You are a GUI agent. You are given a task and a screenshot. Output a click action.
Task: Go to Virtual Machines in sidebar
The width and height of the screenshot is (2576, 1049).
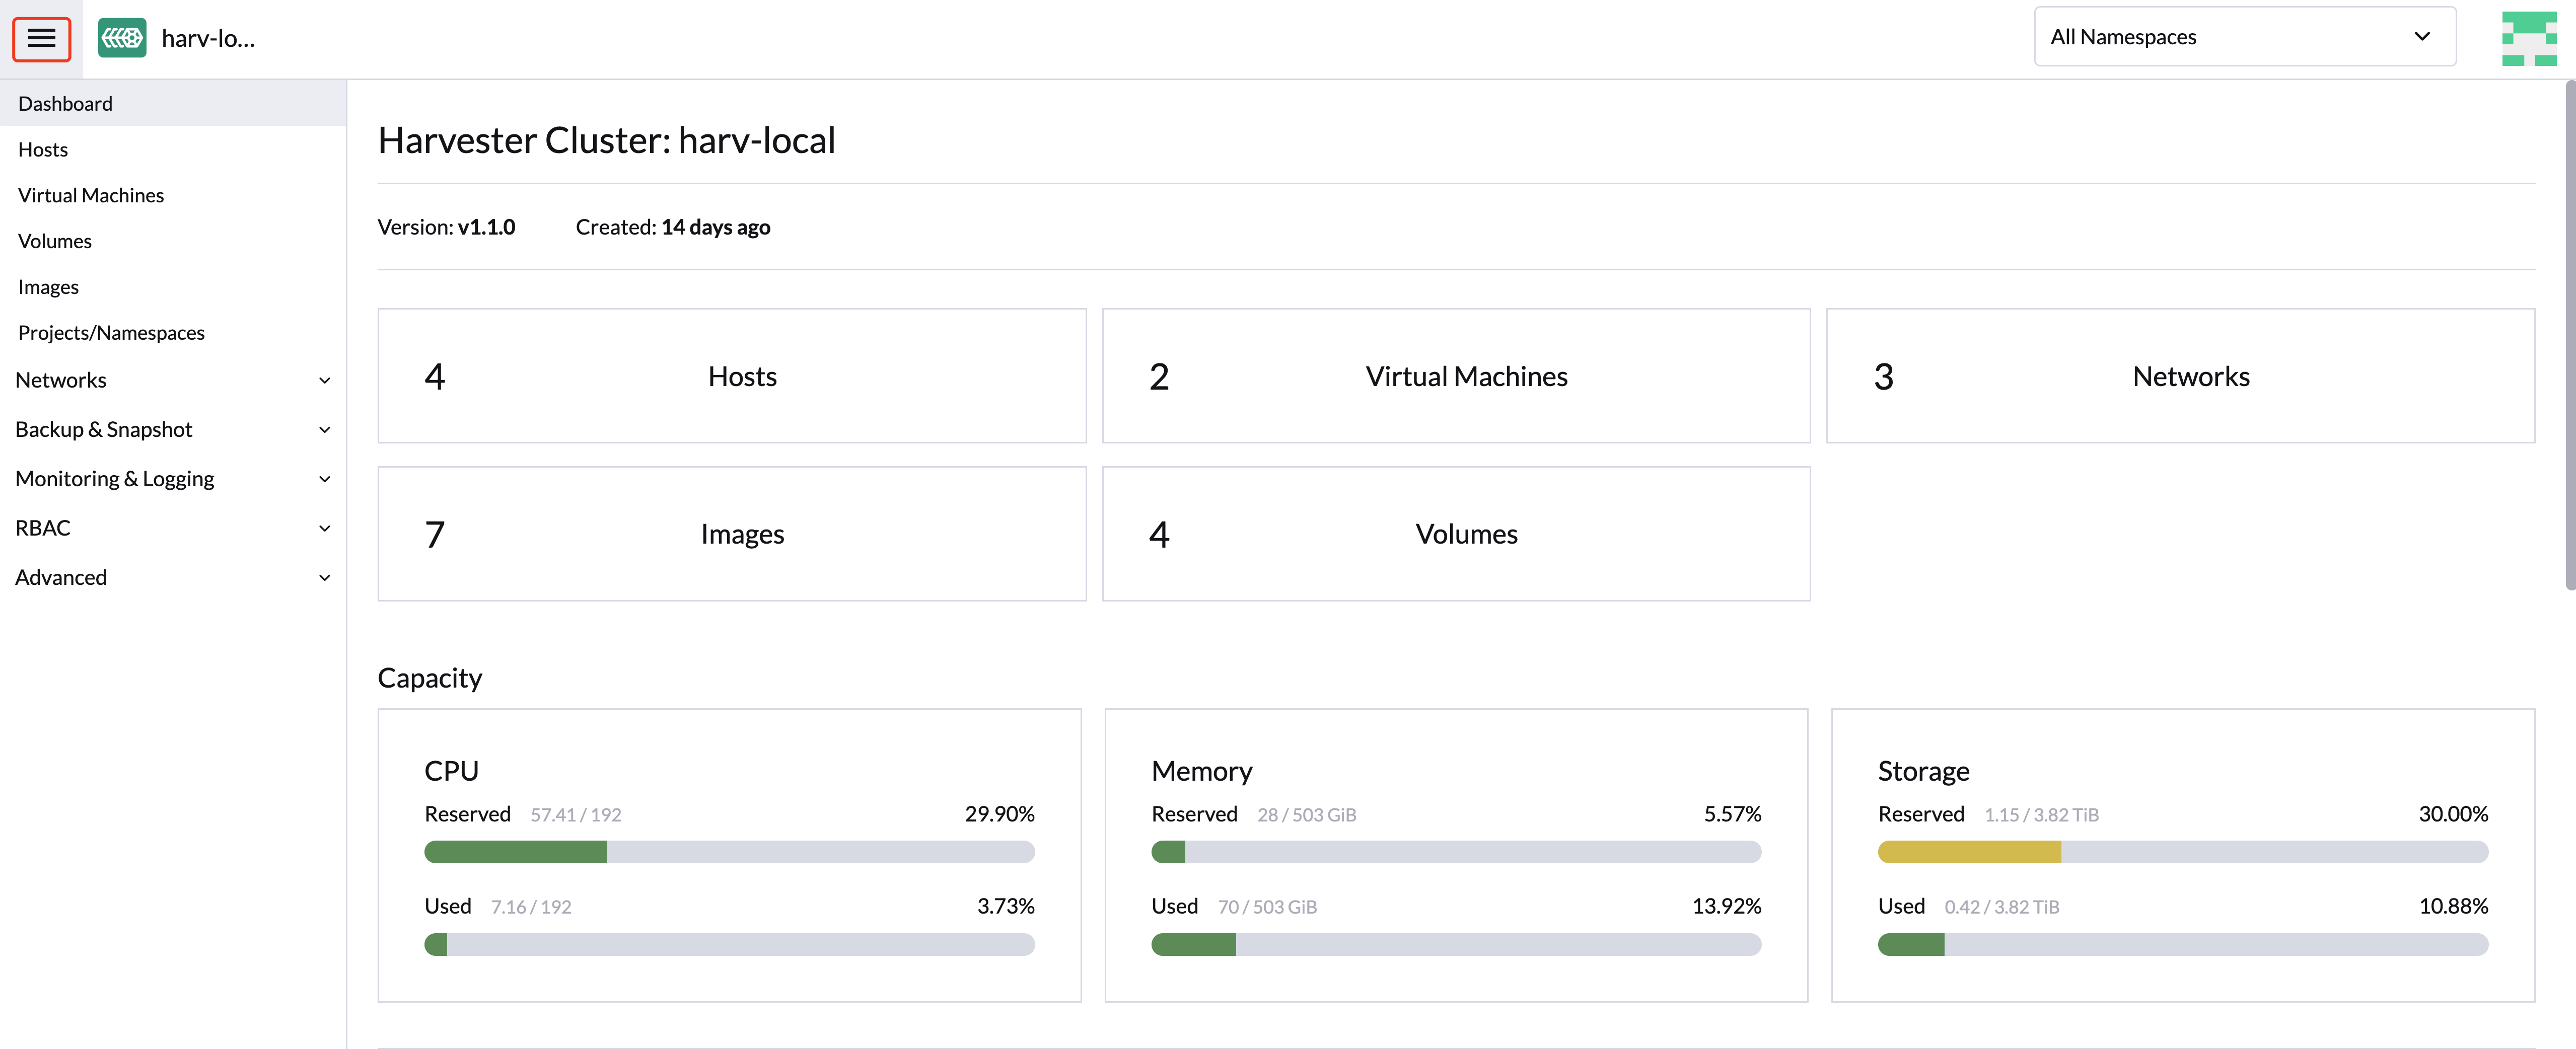click(91, 196)
